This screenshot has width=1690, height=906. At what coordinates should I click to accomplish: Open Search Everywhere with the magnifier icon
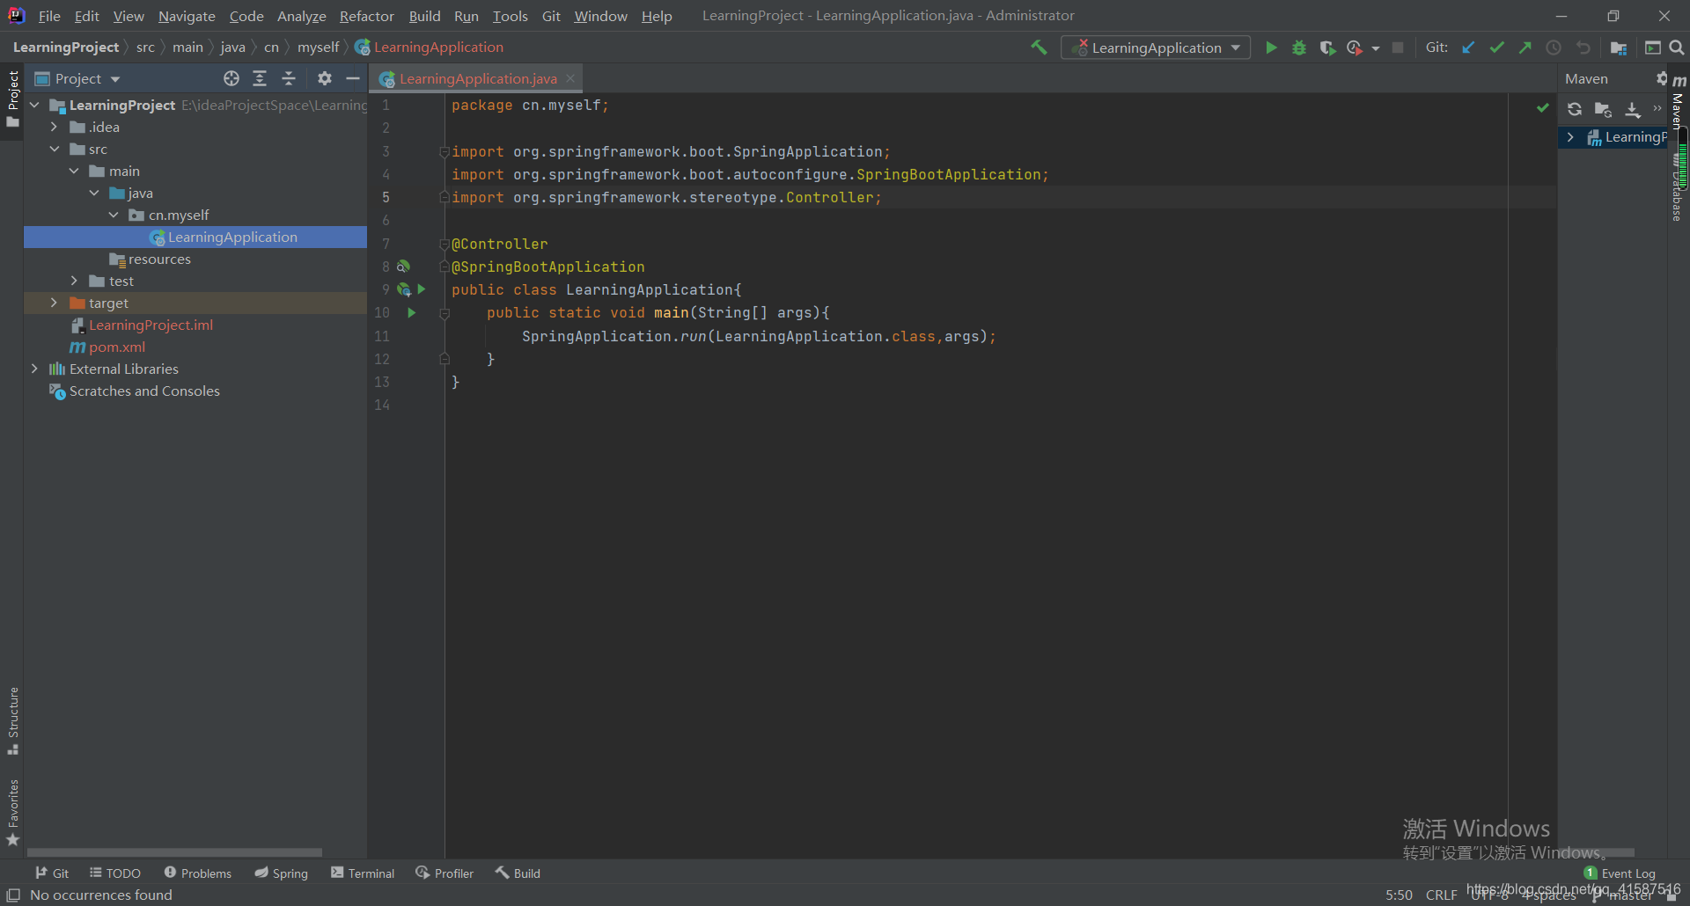pyautogui.click(x=1677, y=47)
